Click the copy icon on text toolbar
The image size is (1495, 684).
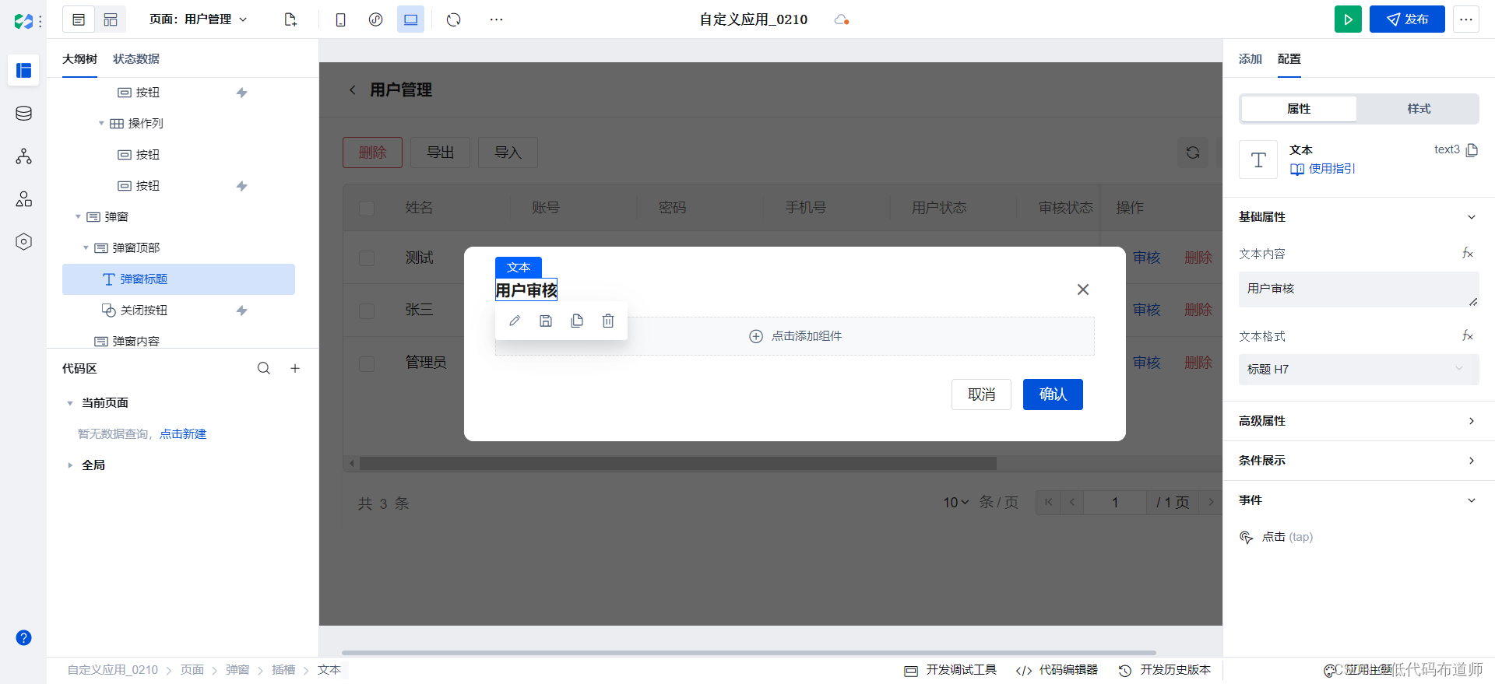(x=577, y=321)
